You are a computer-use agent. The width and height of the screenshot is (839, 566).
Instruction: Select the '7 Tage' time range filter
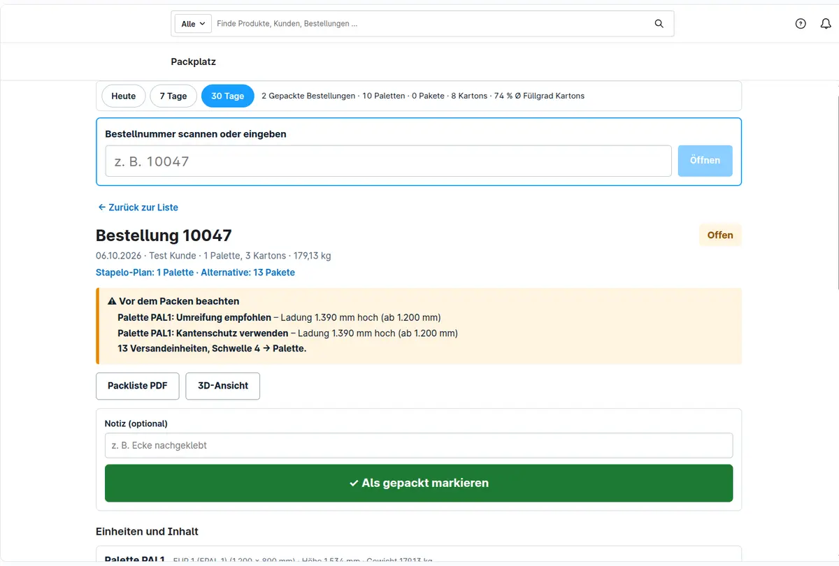173,96
